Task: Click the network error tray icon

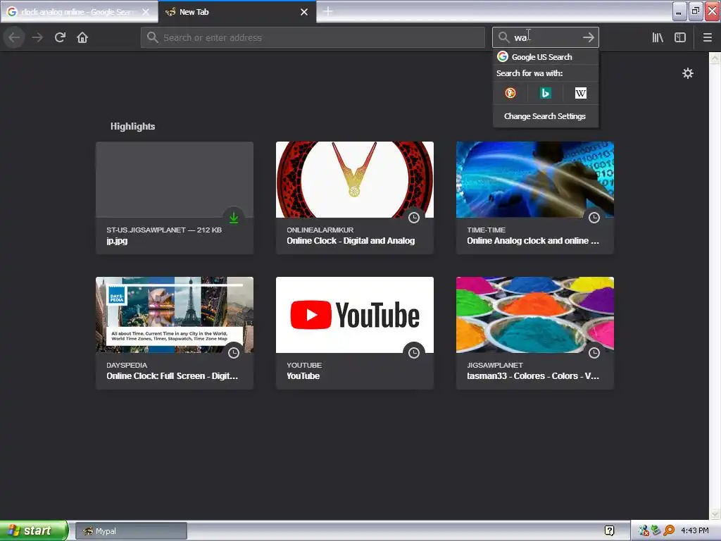Action: pos(644,531)
